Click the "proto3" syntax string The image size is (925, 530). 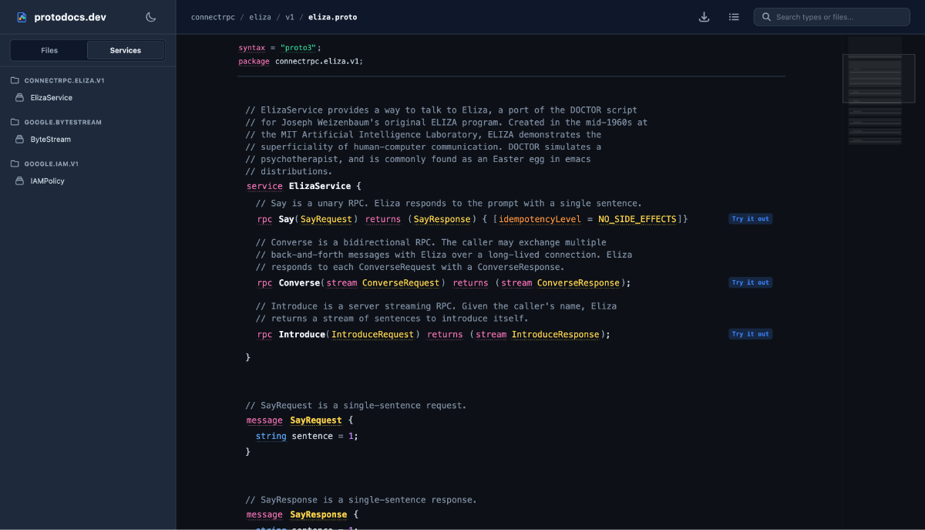click(x=298, y=48)
